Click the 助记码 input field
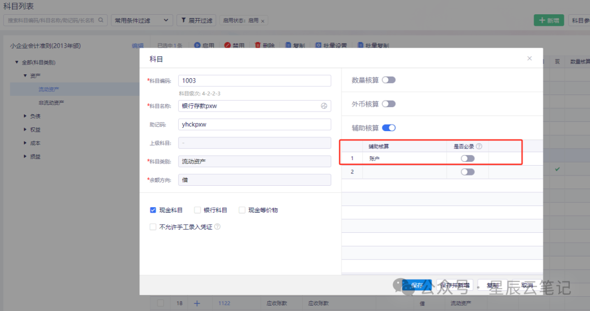Screen dimensions: 590x311 point(255,124)
